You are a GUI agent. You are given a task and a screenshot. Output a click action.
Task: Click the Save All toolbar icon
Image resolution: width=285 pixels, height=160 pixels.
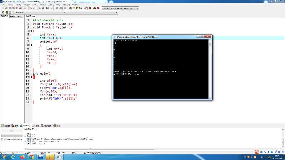pos(13,8)
